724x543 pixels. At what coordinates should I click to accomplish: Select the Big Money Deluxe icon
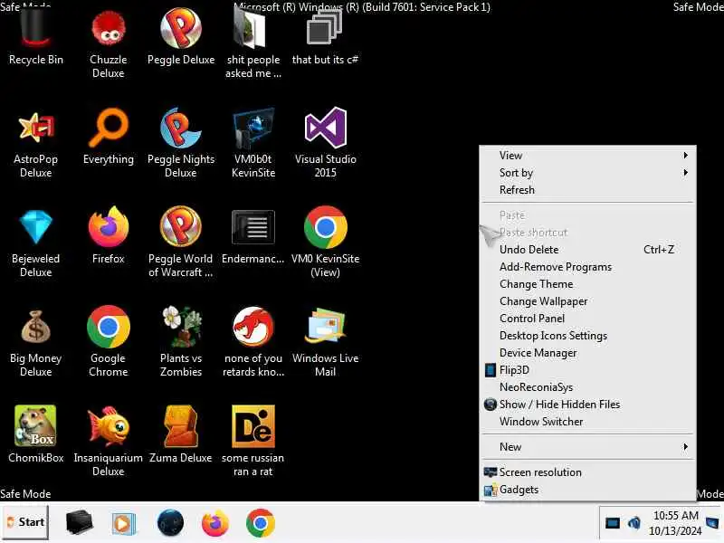(35, 342)
